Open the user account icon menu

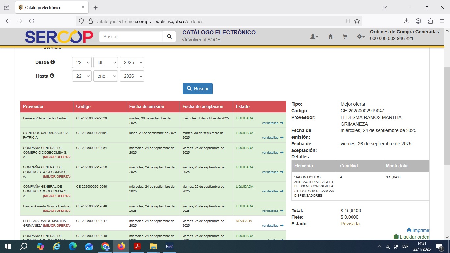(x=314, y=37)
